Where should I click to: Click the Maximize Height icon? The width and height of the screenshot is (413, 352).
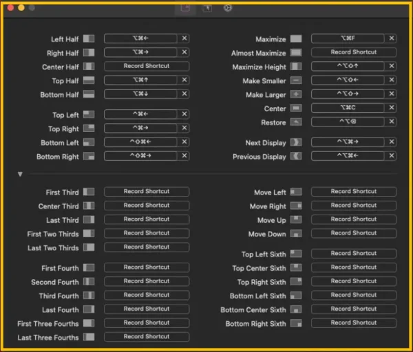[x=296, y=66]
